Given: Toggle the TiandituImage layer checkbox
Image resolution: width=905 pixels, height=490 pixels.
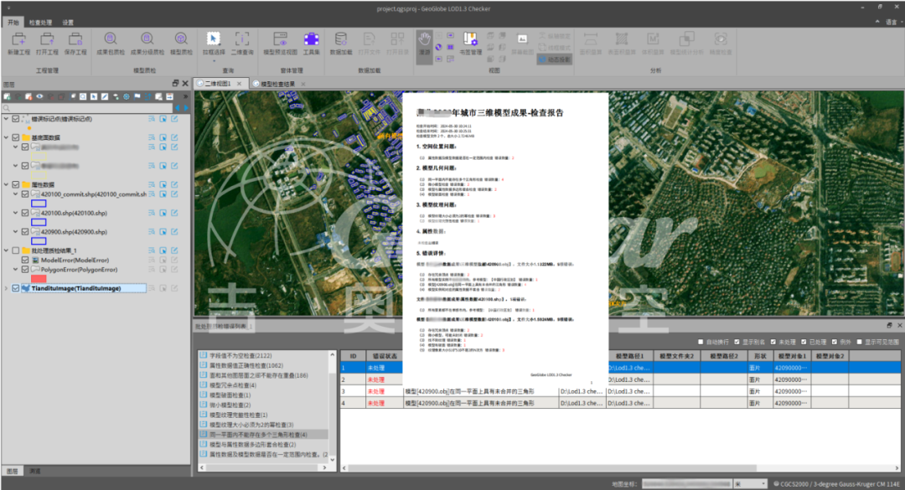Looking at the screenshot, I should click(16, 288).
